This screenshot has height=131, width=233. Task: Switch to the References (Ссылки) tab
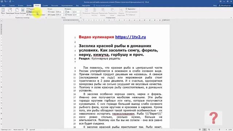point(45,5)
